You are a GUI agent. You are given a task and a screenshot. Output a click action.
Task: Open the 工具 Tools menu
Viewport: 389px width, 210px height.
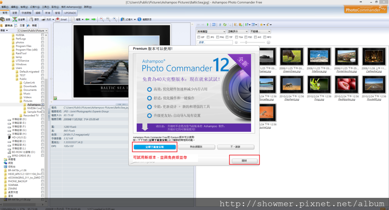[46, 7]
